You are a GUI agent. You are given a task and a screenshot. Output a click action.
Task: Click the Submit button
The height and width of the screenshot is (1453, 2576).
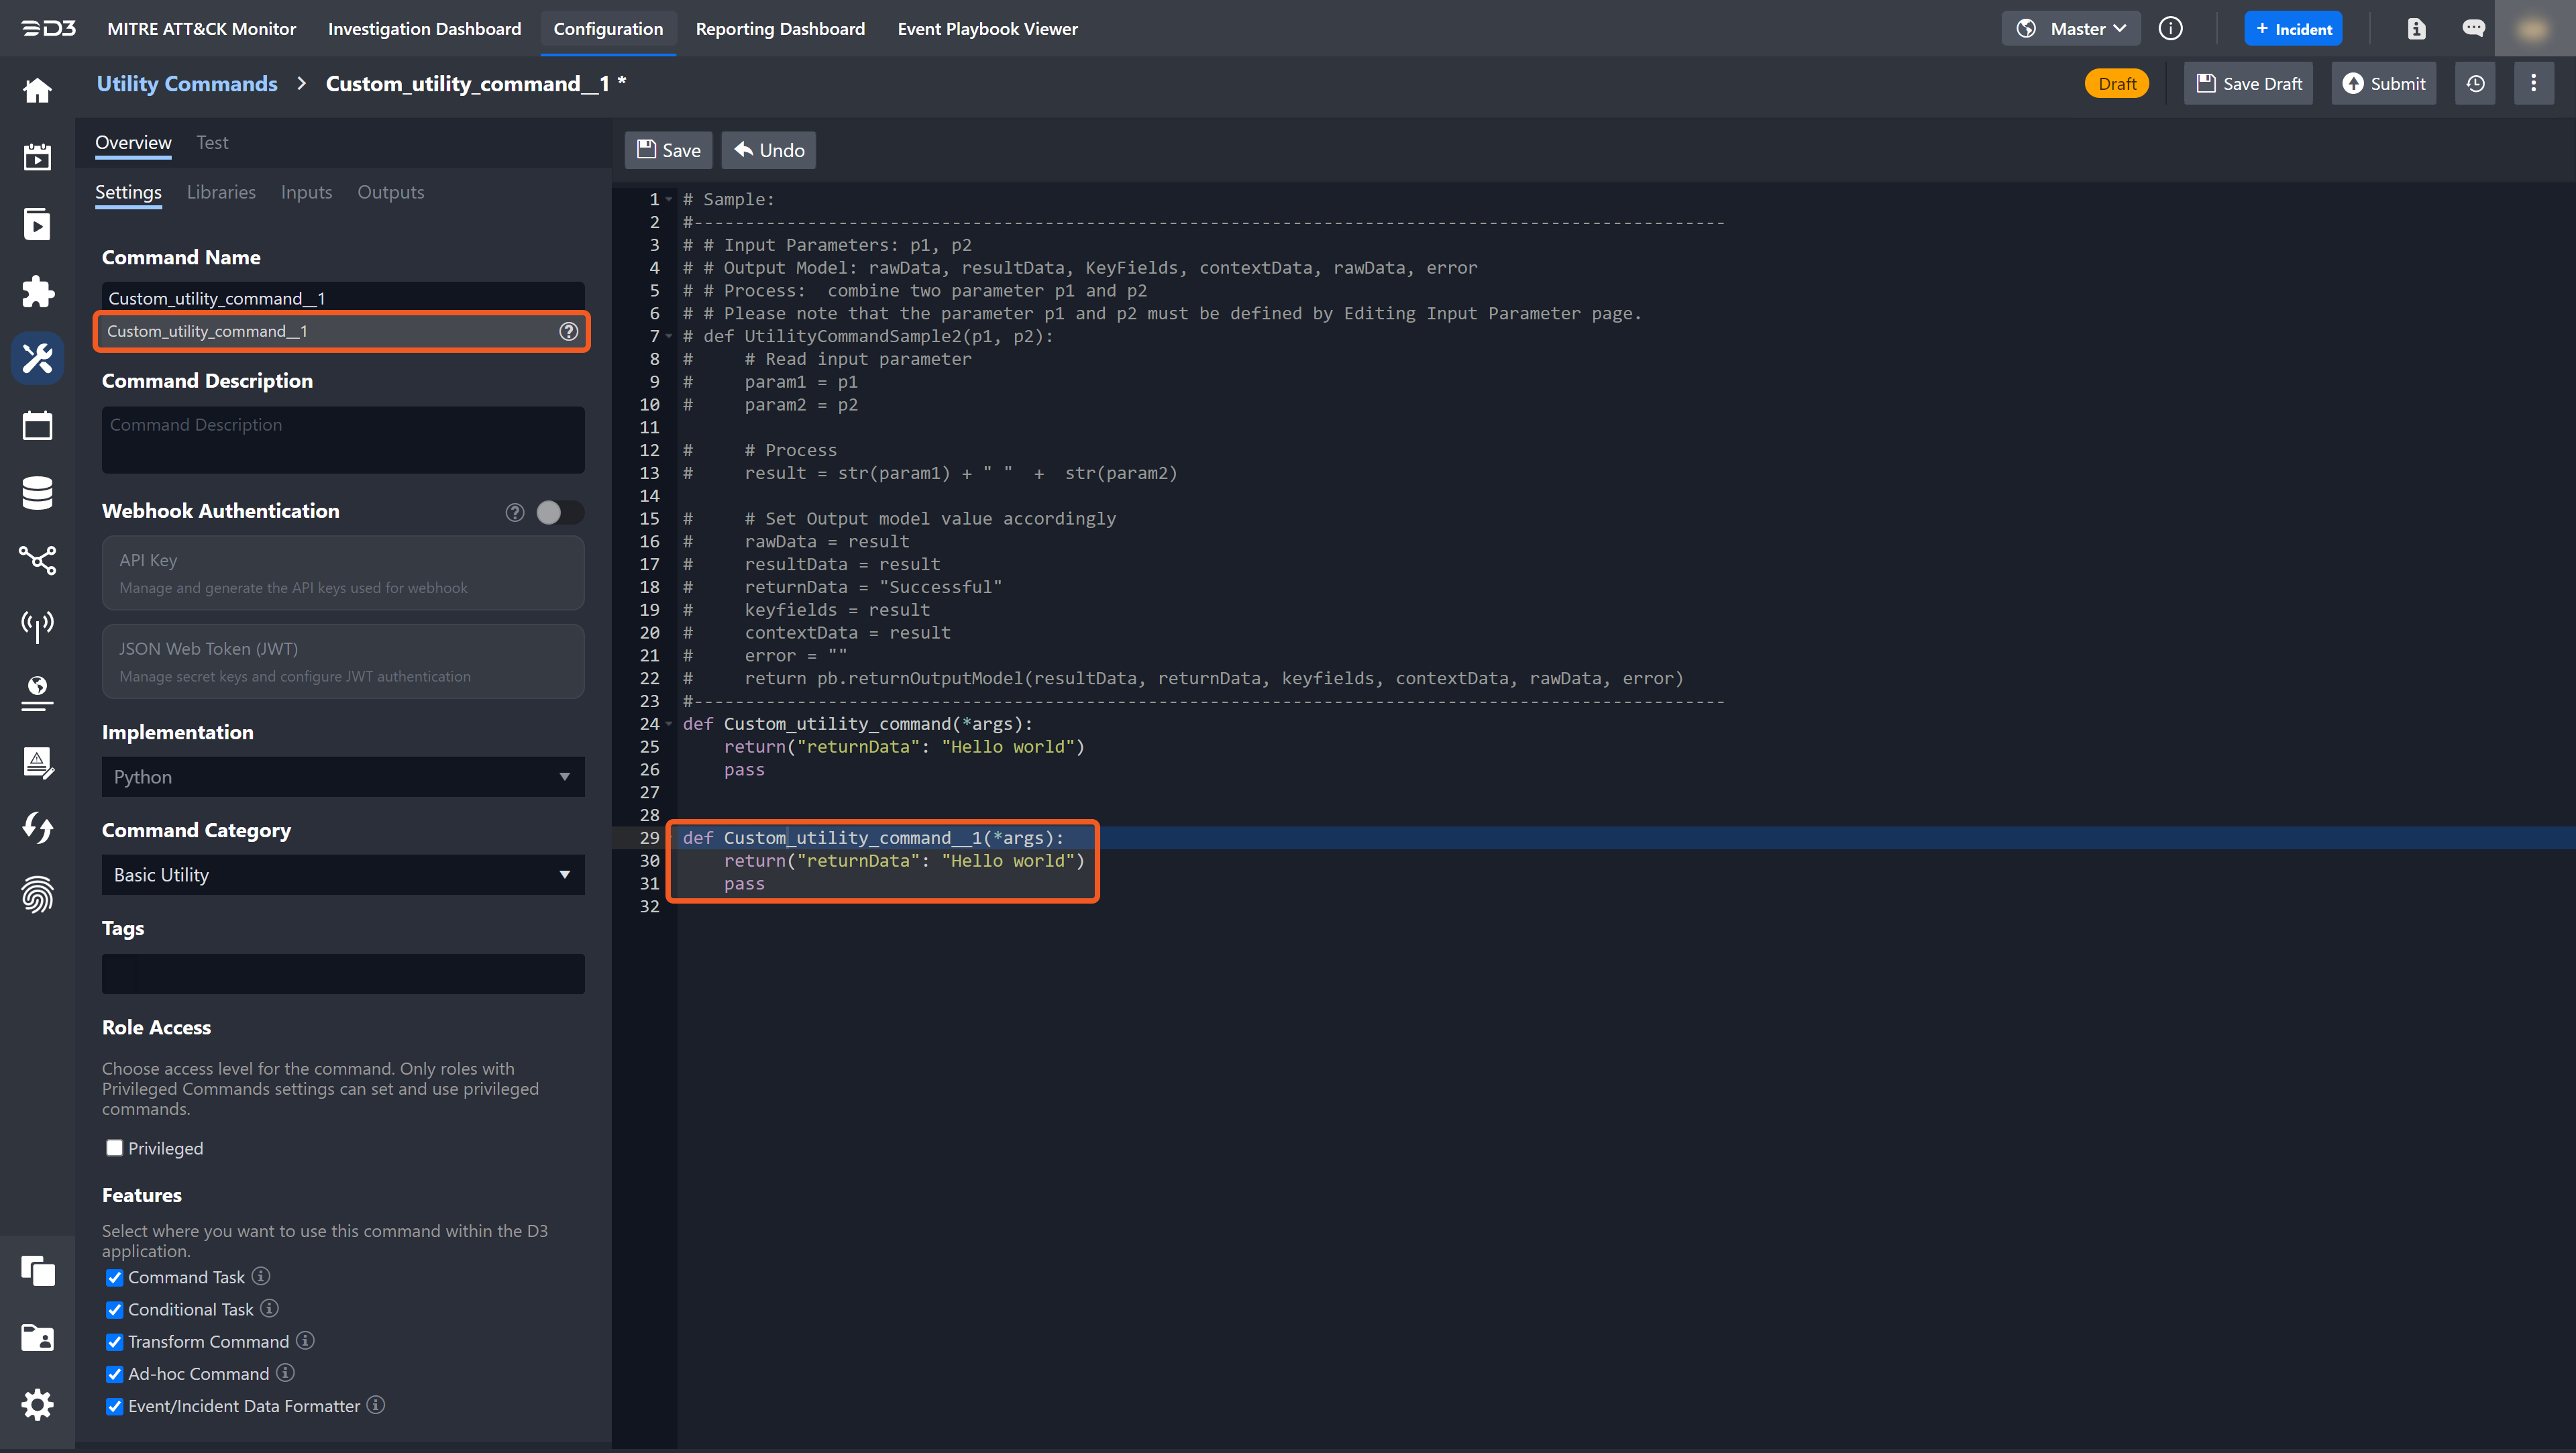tap(2384, 84)
